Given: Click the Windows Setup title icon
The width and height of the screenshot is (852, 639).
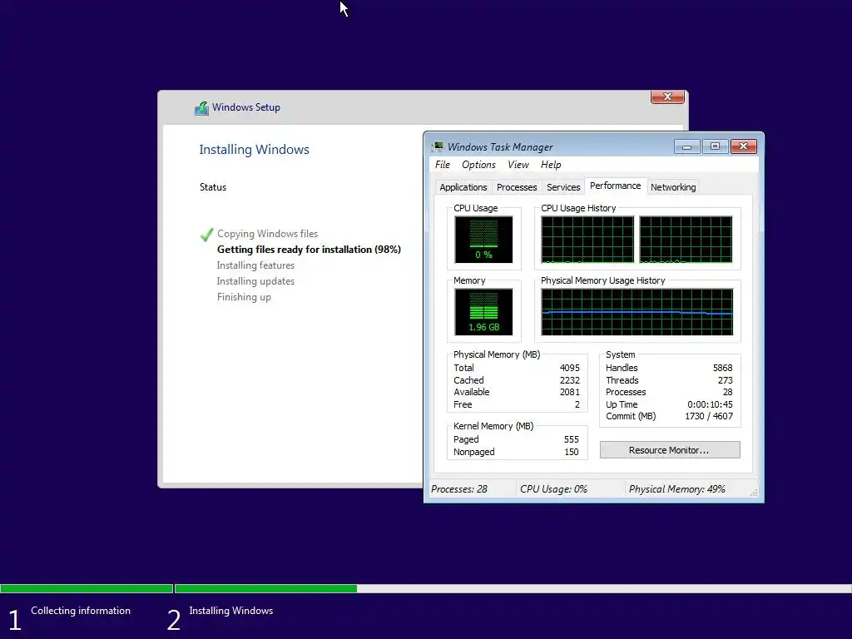Looking at the screenshot, I should [x=201, y=108].
